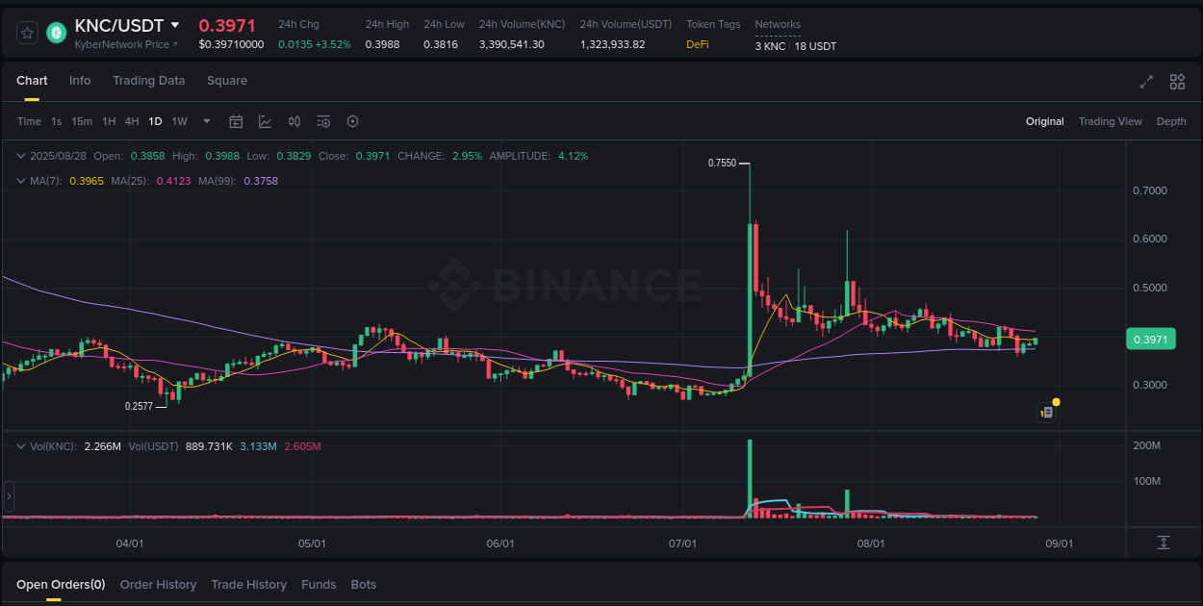The image size is (1203, 606).
Task: Collapse the Vol(KNC) volume panel chevron
Action: pyautogui.click(x=21, y=445)
